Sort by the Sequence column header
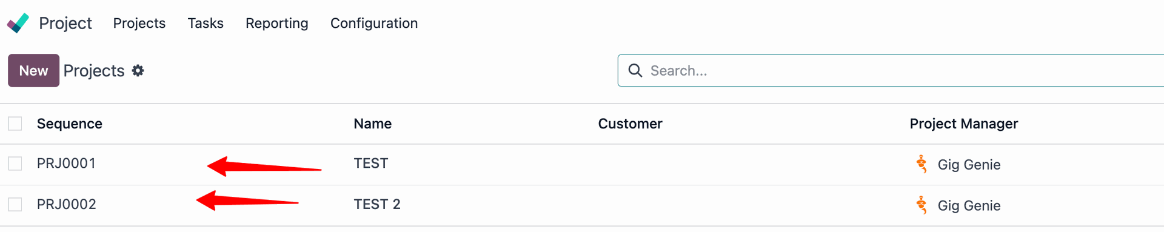The width and height of the screenshot is (1164, 232). [70, 124]
